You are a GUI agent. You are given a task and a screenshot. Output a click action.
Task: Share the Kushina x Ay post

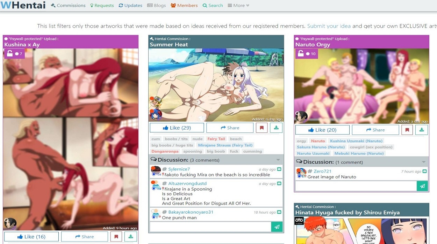click(x=85, y=237)
